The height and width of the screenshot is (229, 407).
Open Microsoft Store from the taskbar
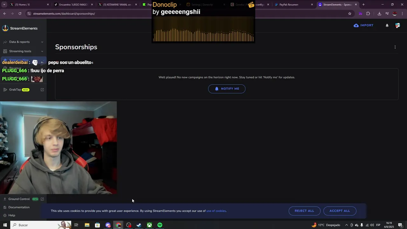(x=97, y=225)
